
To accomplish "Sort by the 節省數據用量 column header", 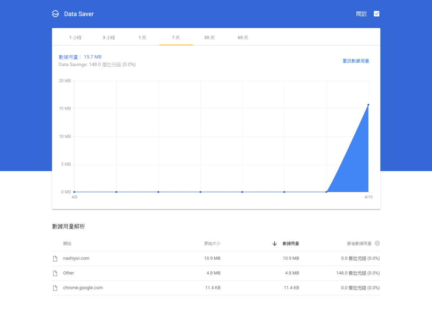I will pyautogui.click(x=359, y=243).
